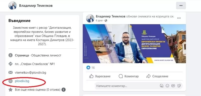Viewport: 201px width, 96px height.
Task: Open the avatar sticker icon in comment box
Action: pyautogui.click(x=162, y=86)
